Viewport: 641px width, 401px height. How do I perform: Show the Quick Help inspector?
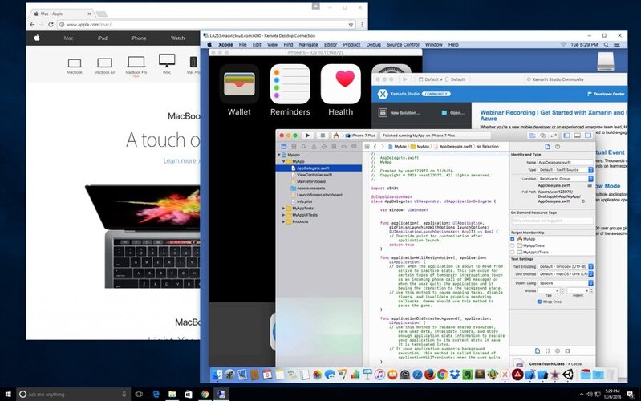tap(558, 146)
